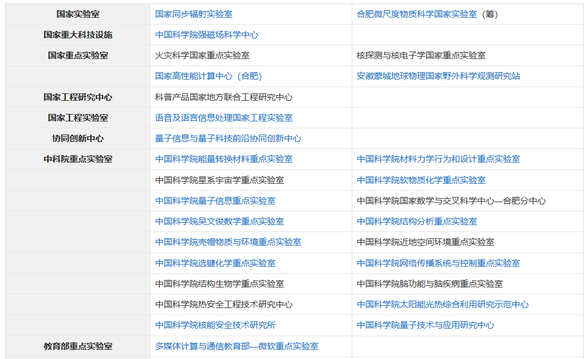The width and height of the screenshot is (588, 359).
Task: Visit 中国科学院吴文俊数学重点实验室 page
Action: [x=216, y=221]
